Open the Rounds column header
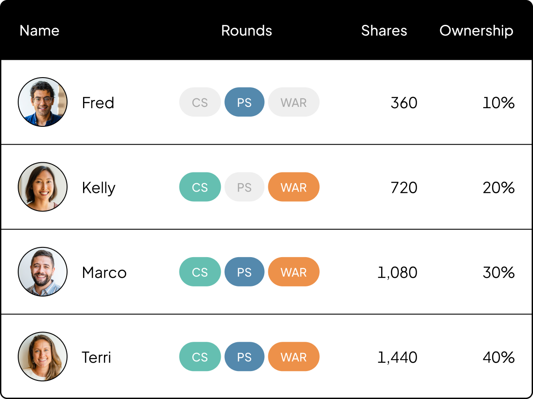The image size is (533, 399). 247,31
